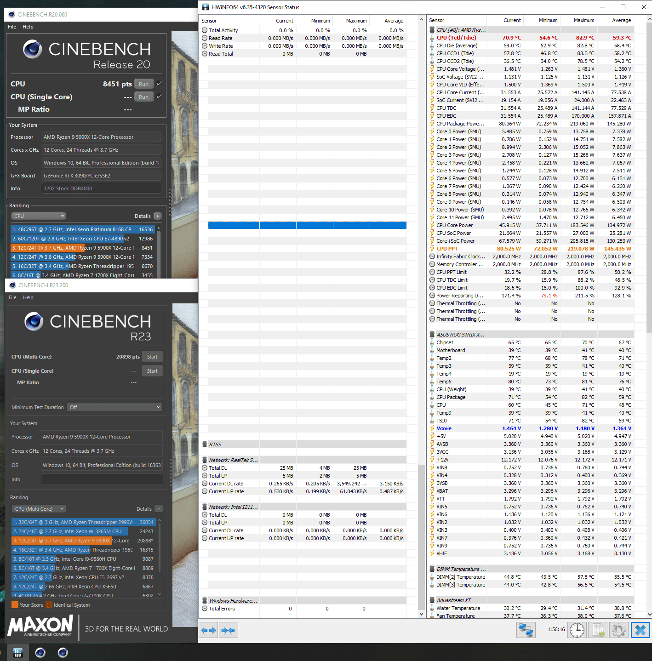Screen dimensions: 652x661
Task: Collapse the ASUS ROG STRIX sensor group
Action: [x=432, y=335]
